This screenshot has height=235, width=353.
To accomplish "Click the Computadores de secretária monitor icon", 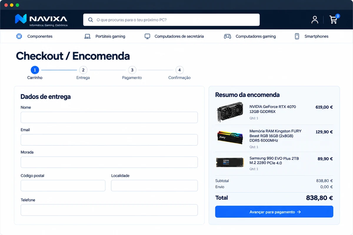I will coord(147,36).
